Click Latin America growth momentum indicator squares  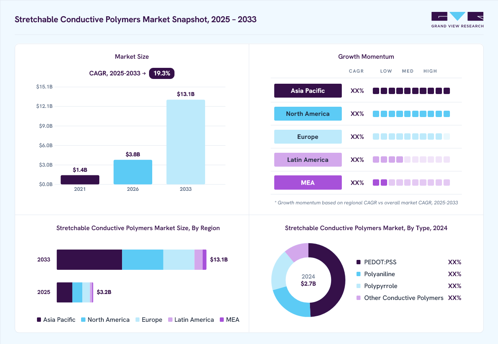411,160
